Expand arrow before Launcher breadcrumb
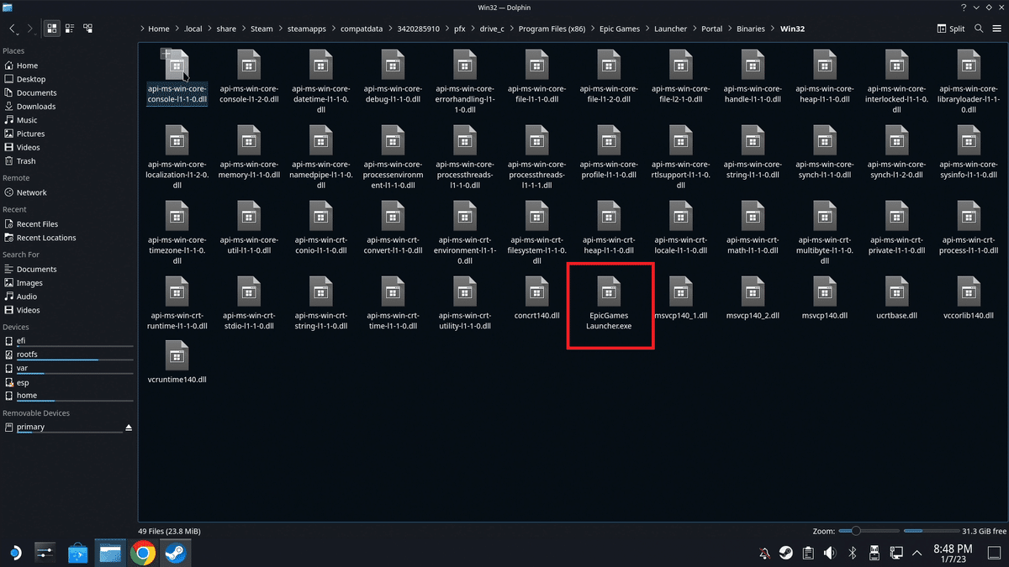The height and width of the screenshot is (567, 1009). coord(647,29)
